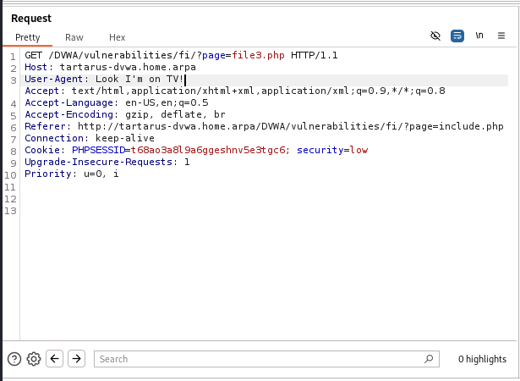Click the question mark help icon
This screenshot has width=520, height=381.
14,358
